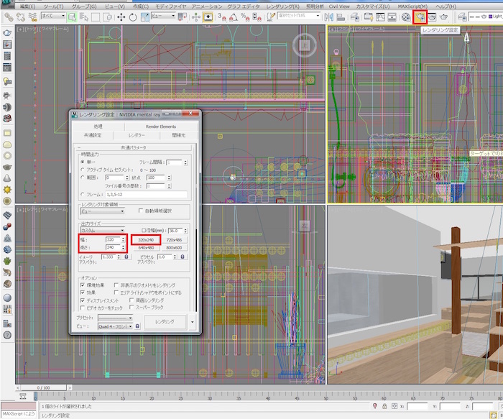This screenshot has height=419, width=503.
Task: Expand the Quad 4 view dropdown
Action: (x=115, y=326)
